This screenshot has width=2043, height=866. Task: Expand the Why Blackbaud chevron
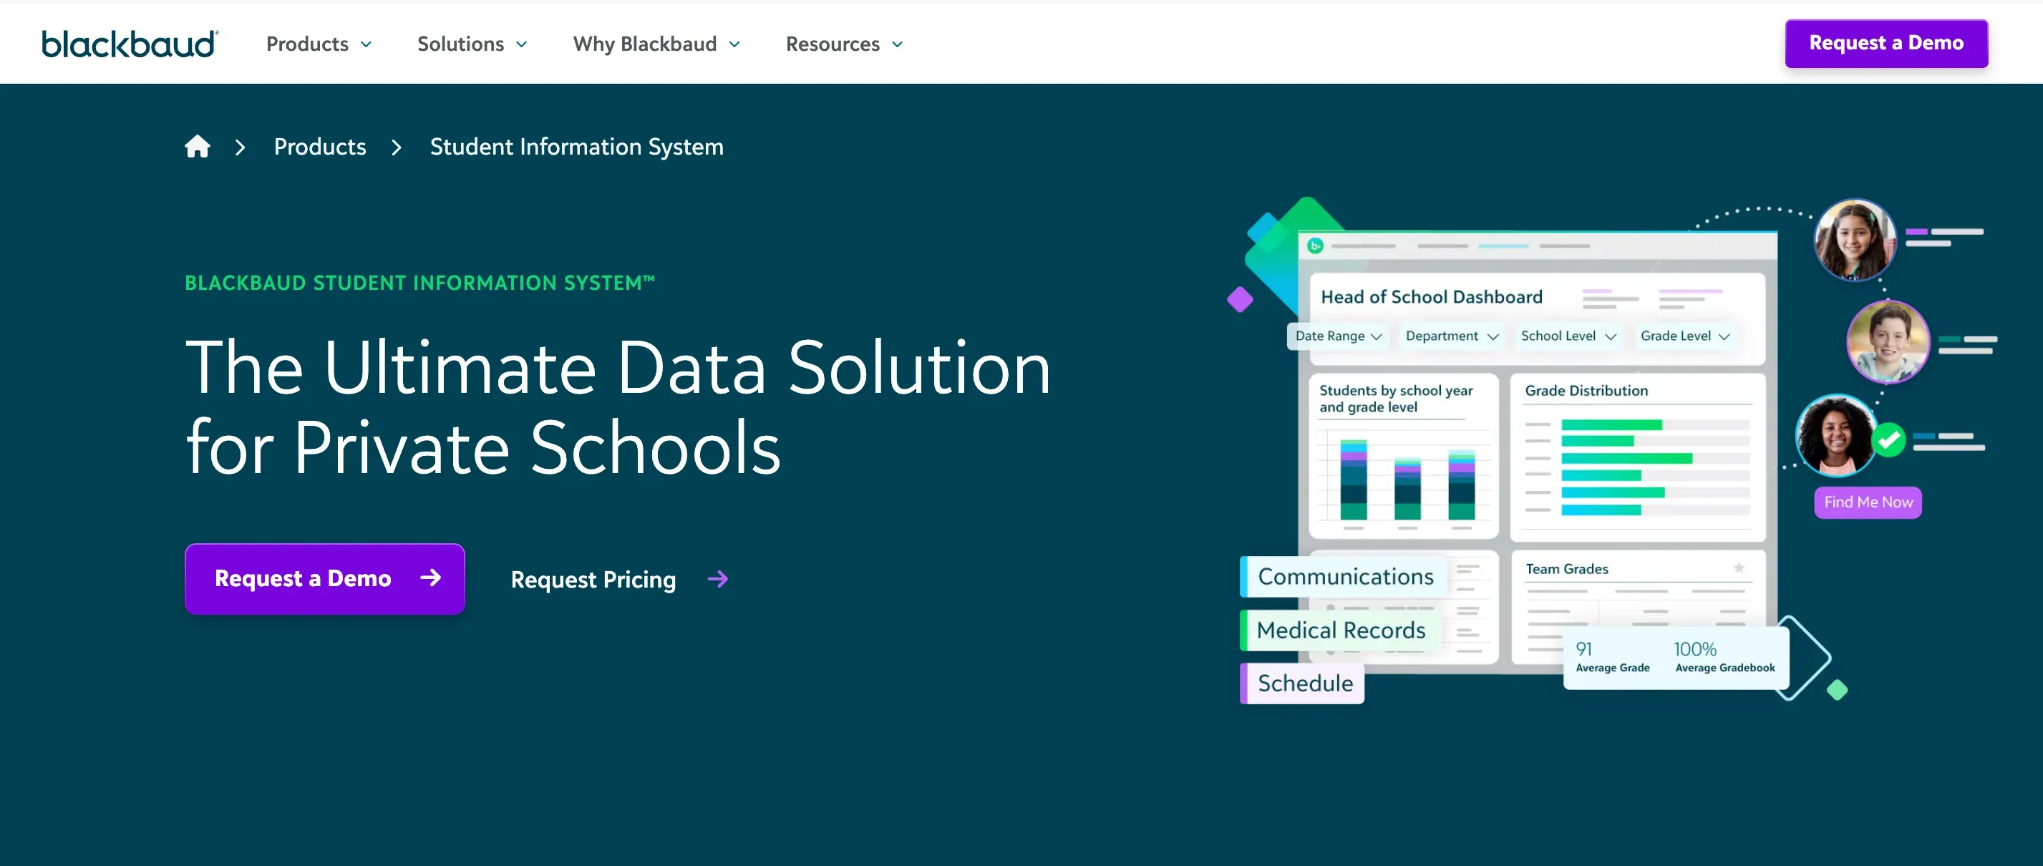coord(734,44)
